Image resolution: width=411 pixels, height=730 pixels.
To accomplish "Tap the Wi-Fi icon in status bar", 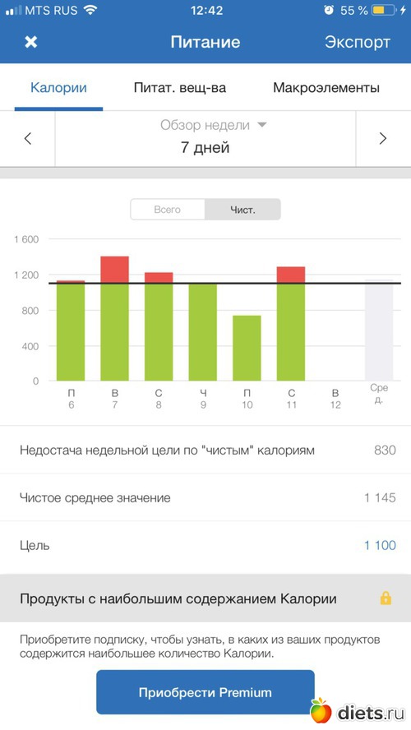I will 90,10.
